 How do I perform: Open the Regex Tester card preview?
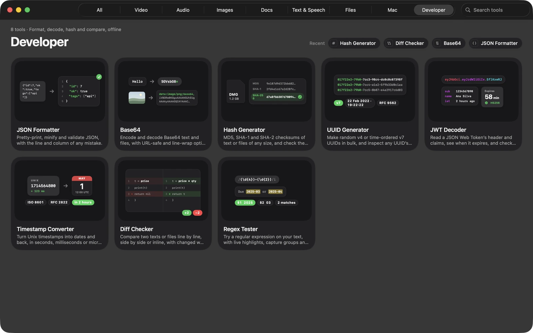(x=266, y=190)
